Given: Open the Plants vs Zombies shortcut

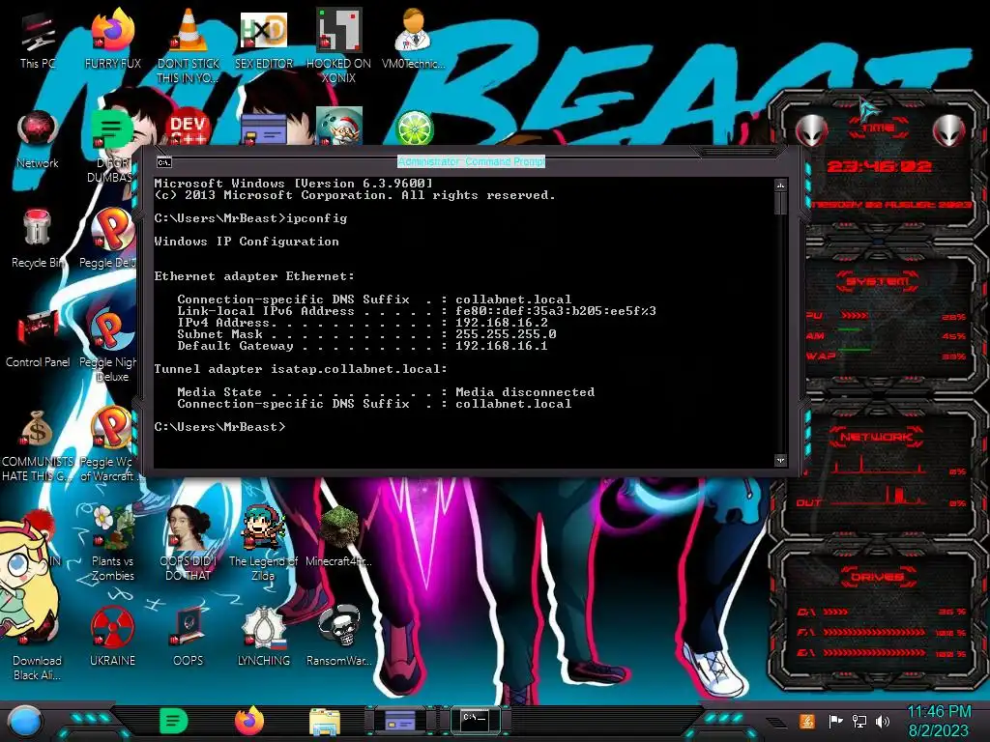Looking at the screenshot, I should (112, 544).
